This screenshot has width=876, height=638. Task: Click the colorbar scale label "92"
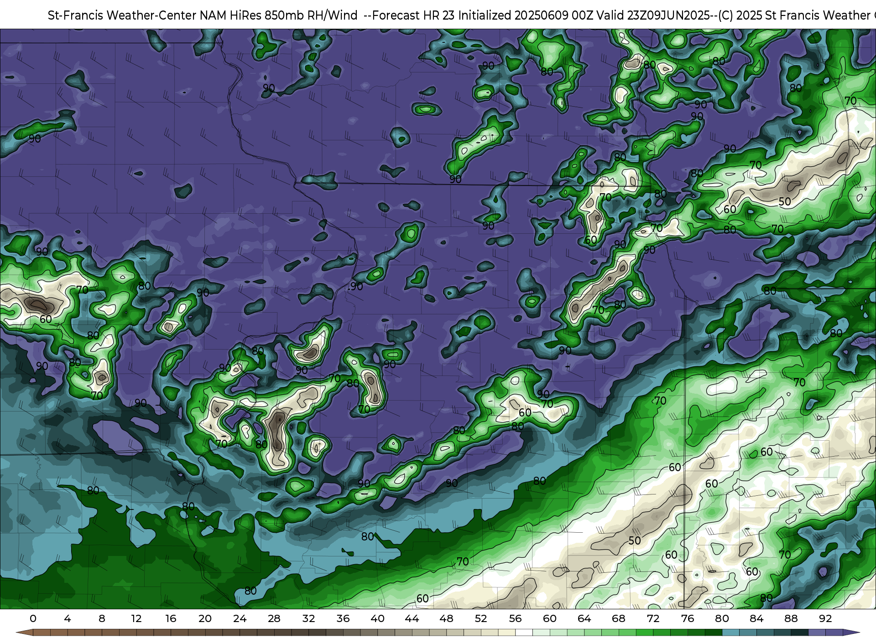coord(825,618)
